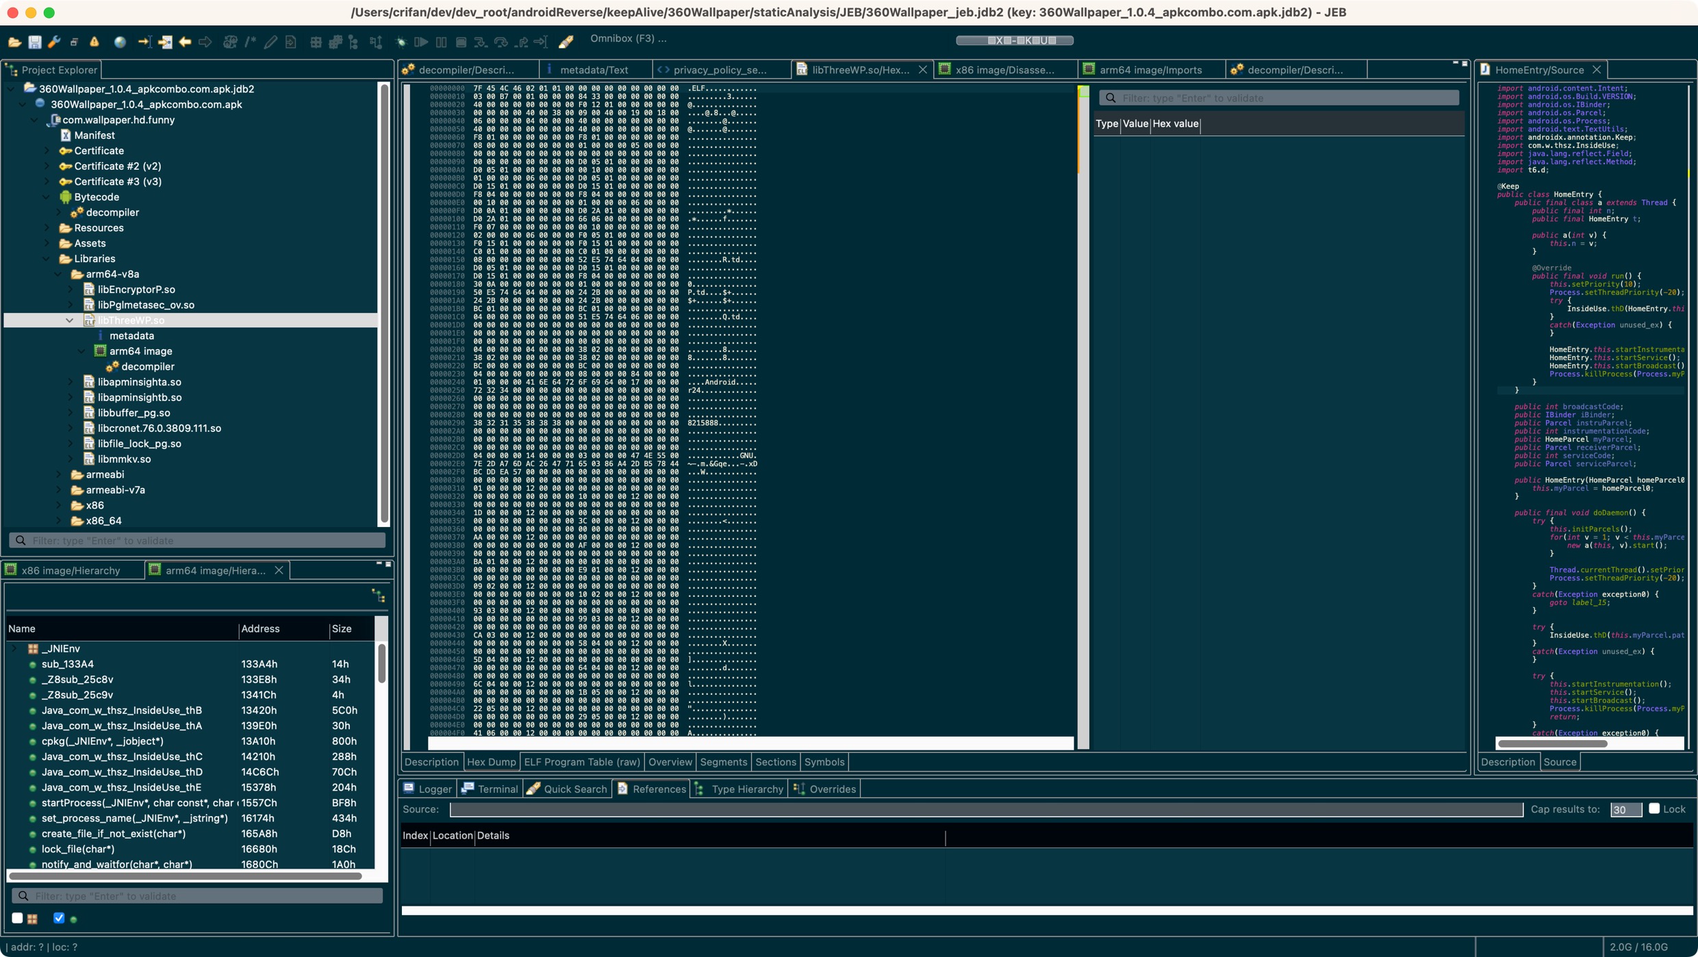Expand the Assets folder
Viewport: 1698px width, 957px height.
coord(47,244)
